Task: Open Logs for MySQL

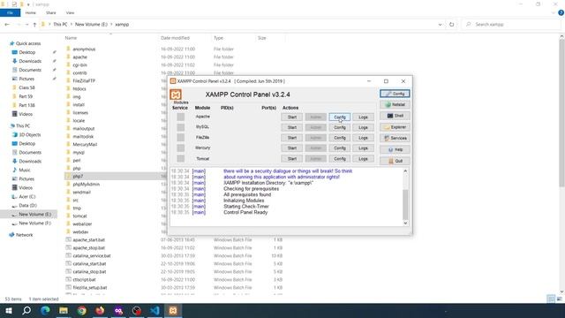Action: [x=363, y=127]
